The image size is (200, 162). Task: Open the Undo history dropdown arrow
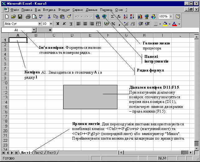(x=82, y=16)
